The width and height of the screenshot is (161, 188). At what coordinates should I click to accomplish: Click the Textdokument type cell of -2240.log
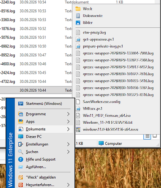coord(77,2)
